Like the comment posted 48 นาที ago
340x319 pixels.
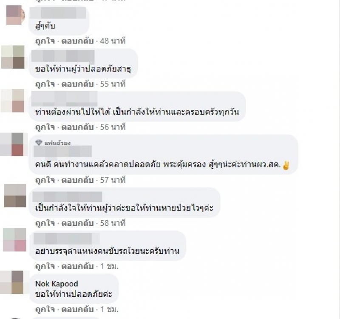click(45, 41)
